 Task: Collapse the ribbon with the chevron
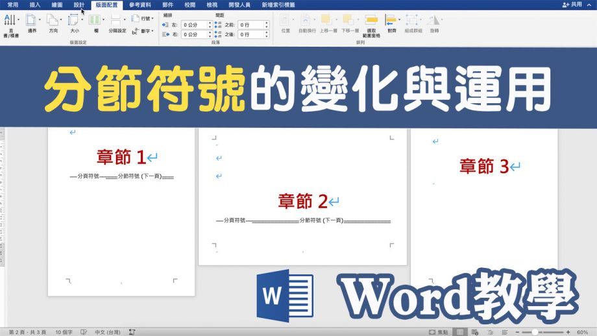(589, 5)
